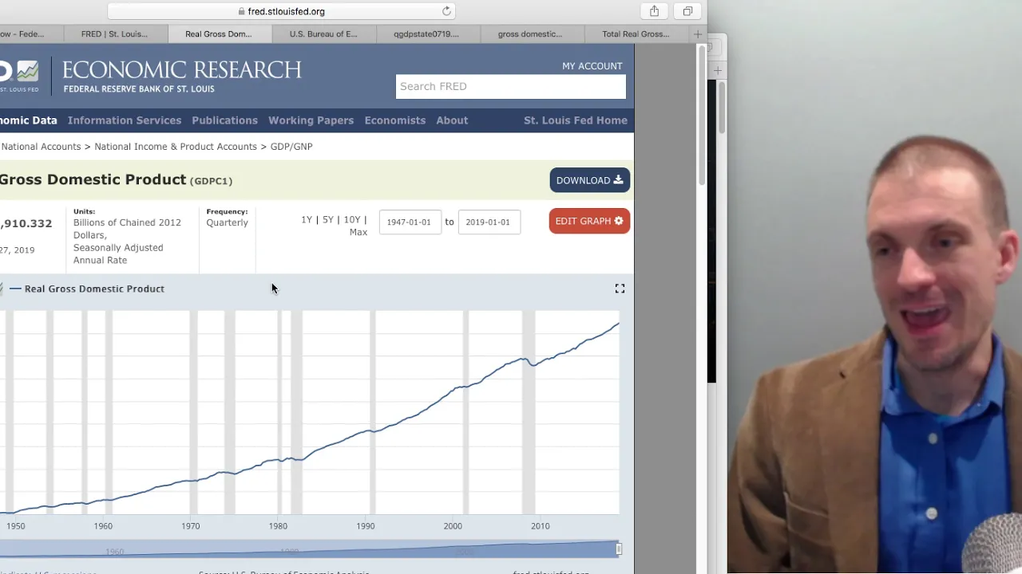The width and height of the screenshot is (1022, 574).
Task: Click the EDIT GRAPH button
Action: tap(589, 221)
